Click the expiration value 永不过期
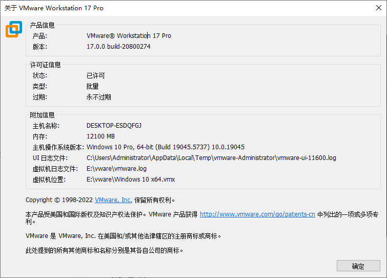The image size is (387, 278). pyautogui.click(x=99, y=97)
